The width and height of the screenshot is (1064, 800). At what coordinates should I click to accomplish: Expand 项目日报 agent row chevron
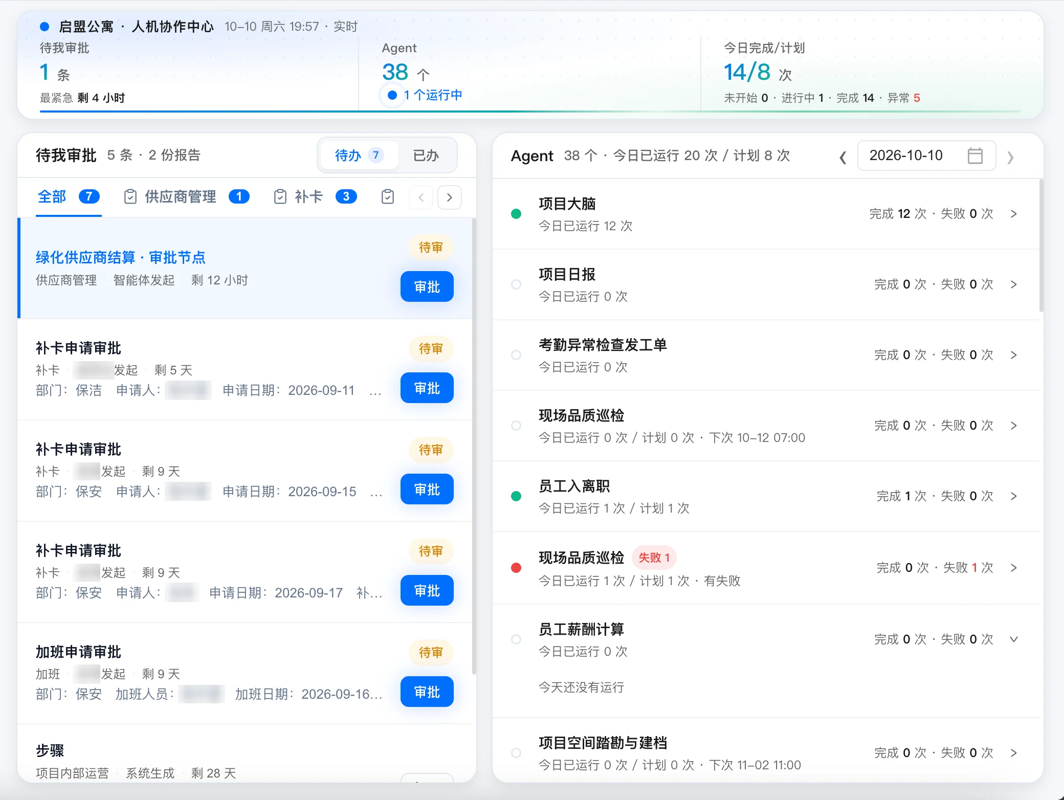click(x=1014, y=284)
